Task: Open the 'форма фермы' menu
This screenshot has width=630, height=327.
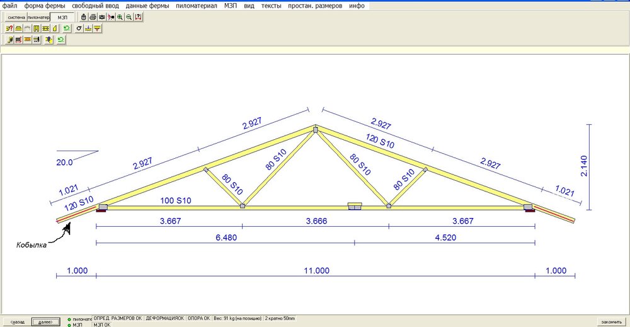Action: tap(45, 5)
